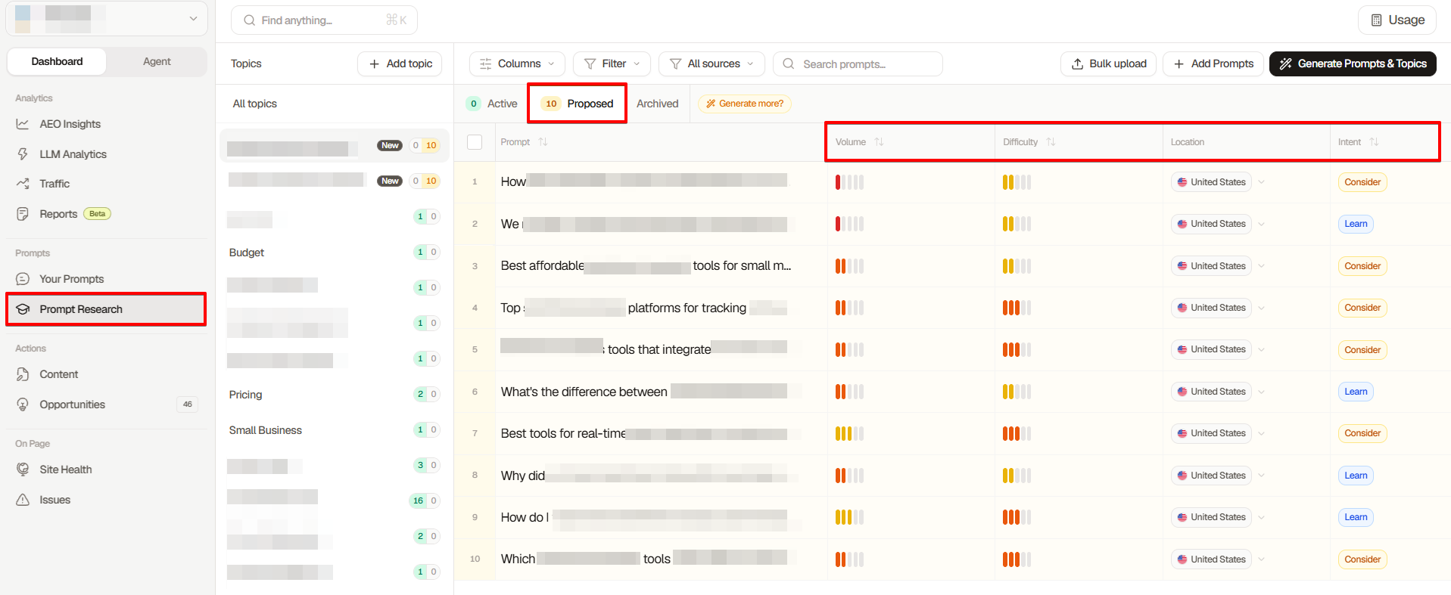Open the Content file icon

coord(23,374)
